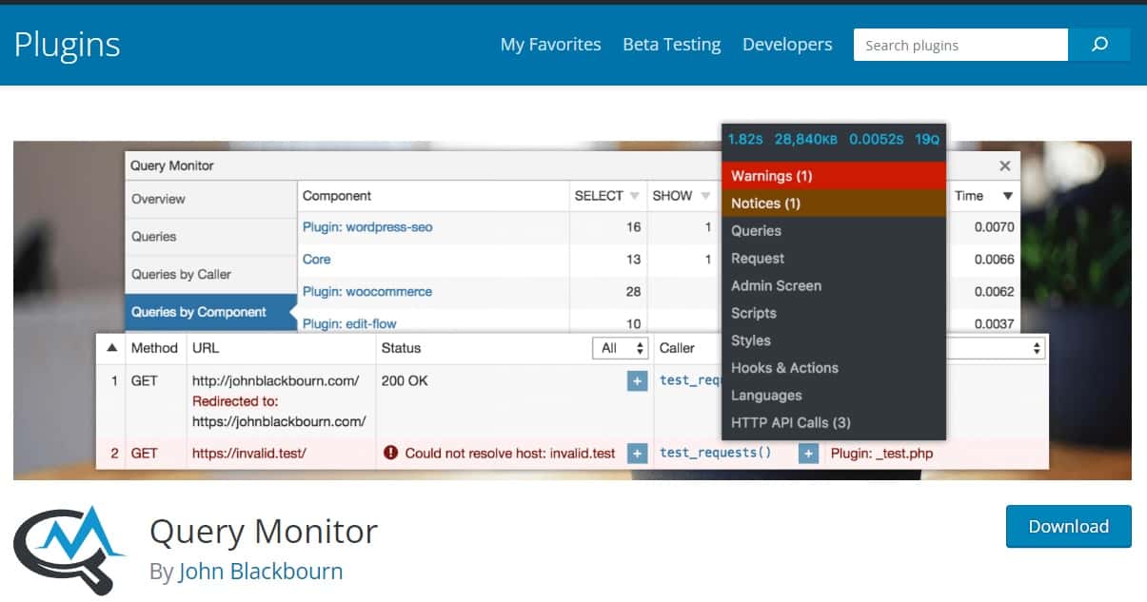The image size is (1147, 602).
Task: Click plus icon beside 200 OK status
Action: (637, 380)
